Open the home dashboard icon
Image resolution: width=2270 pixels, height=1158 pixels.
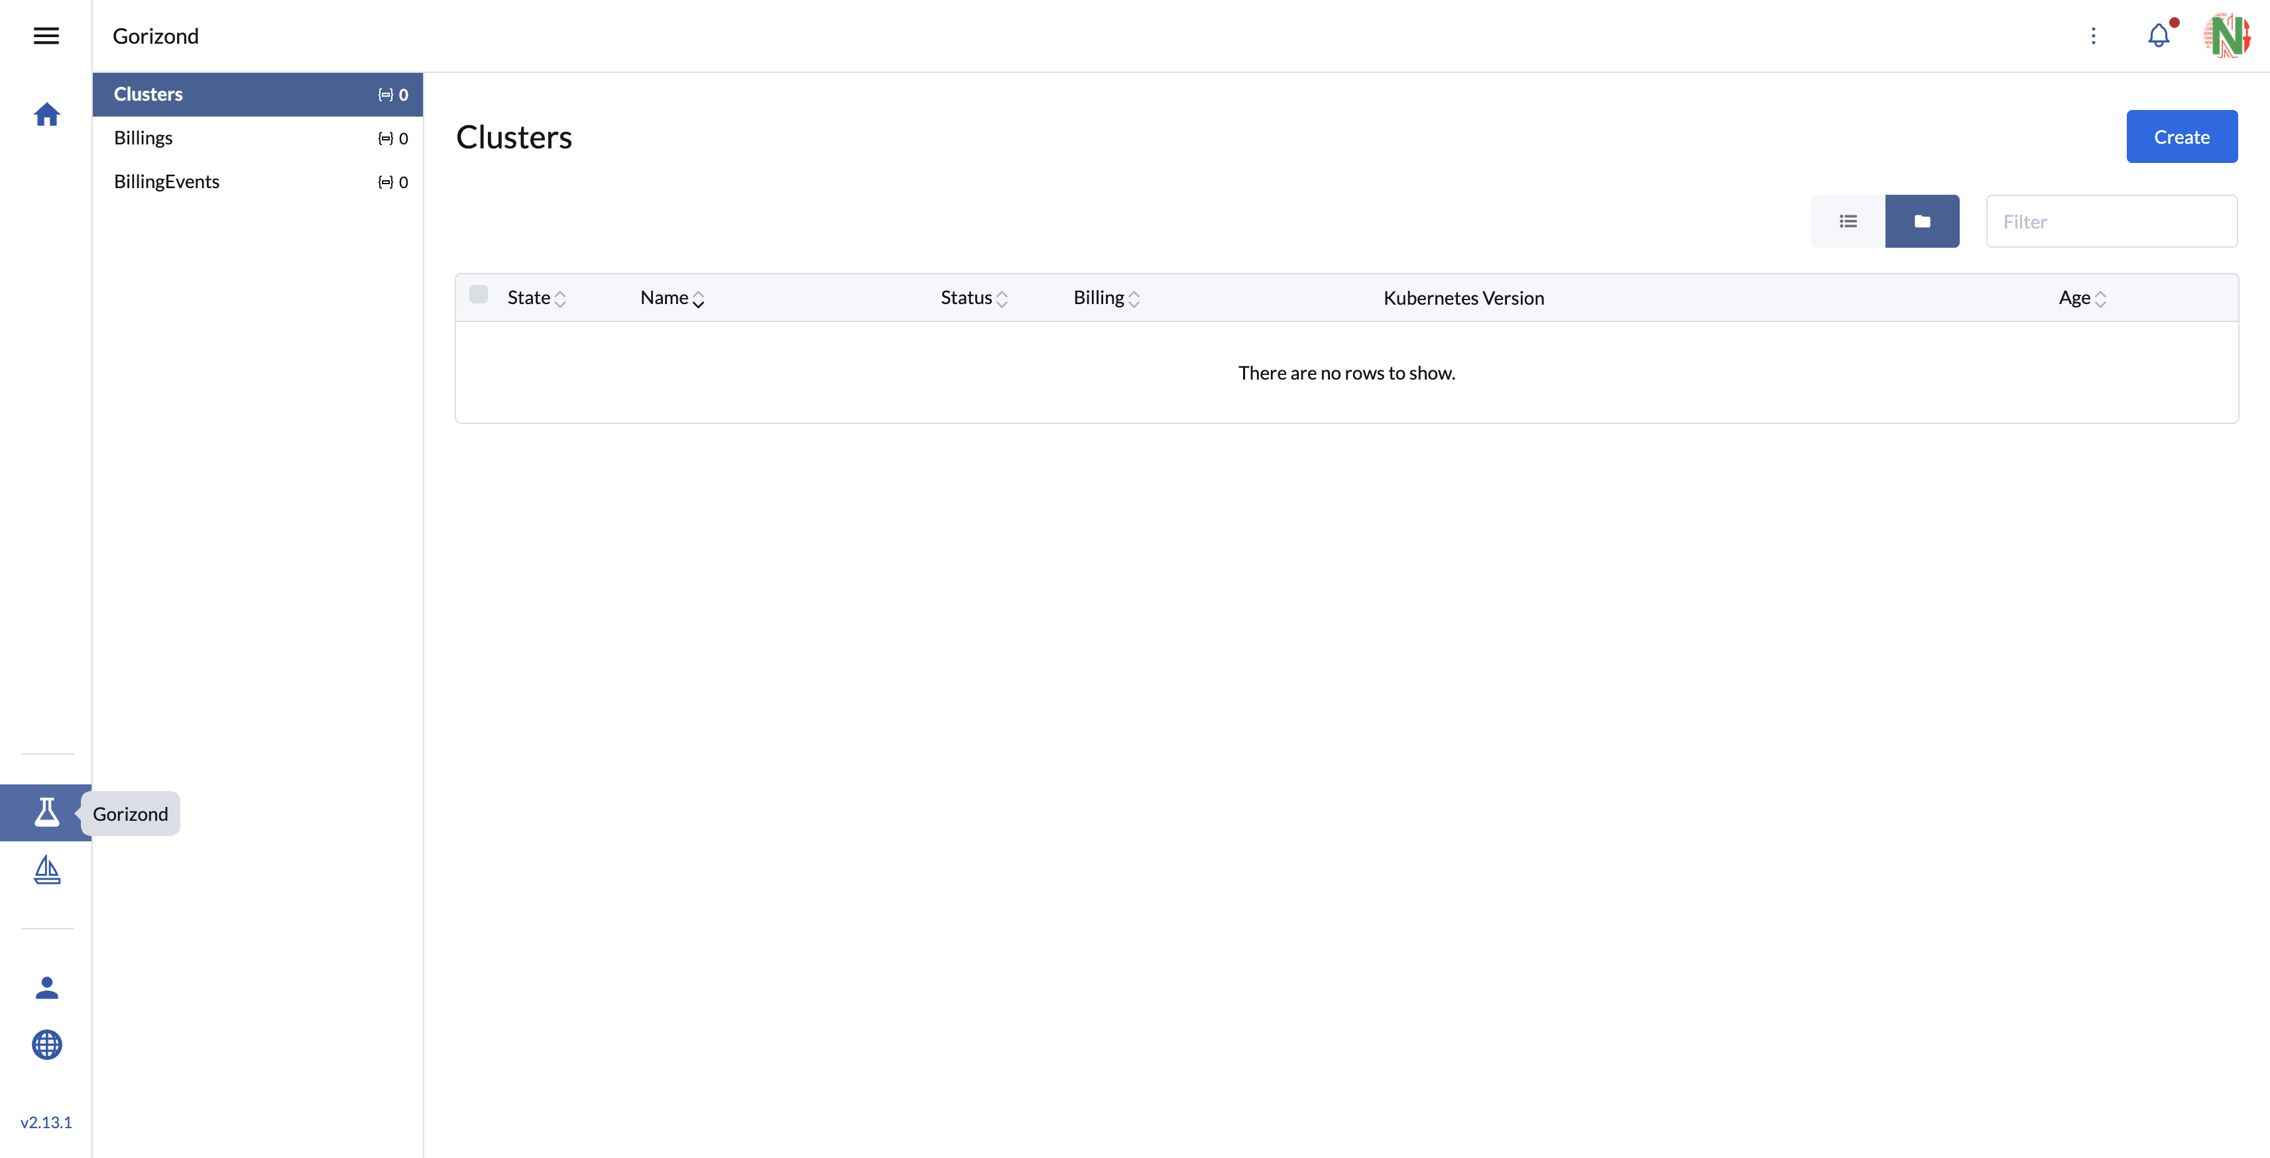[46, 113]
